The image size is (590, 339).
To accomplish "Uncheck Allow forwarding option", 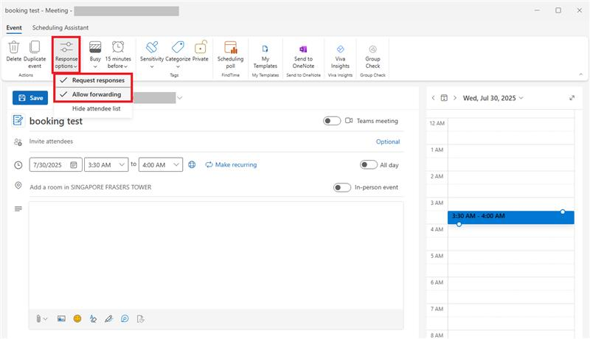I will 93,94.
